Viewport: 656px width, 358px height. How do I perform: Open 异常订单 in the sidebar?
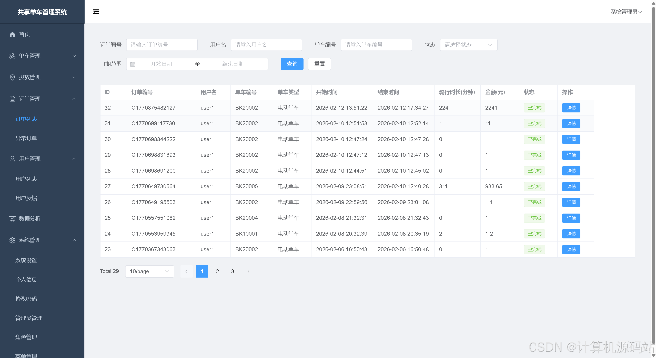26,138
